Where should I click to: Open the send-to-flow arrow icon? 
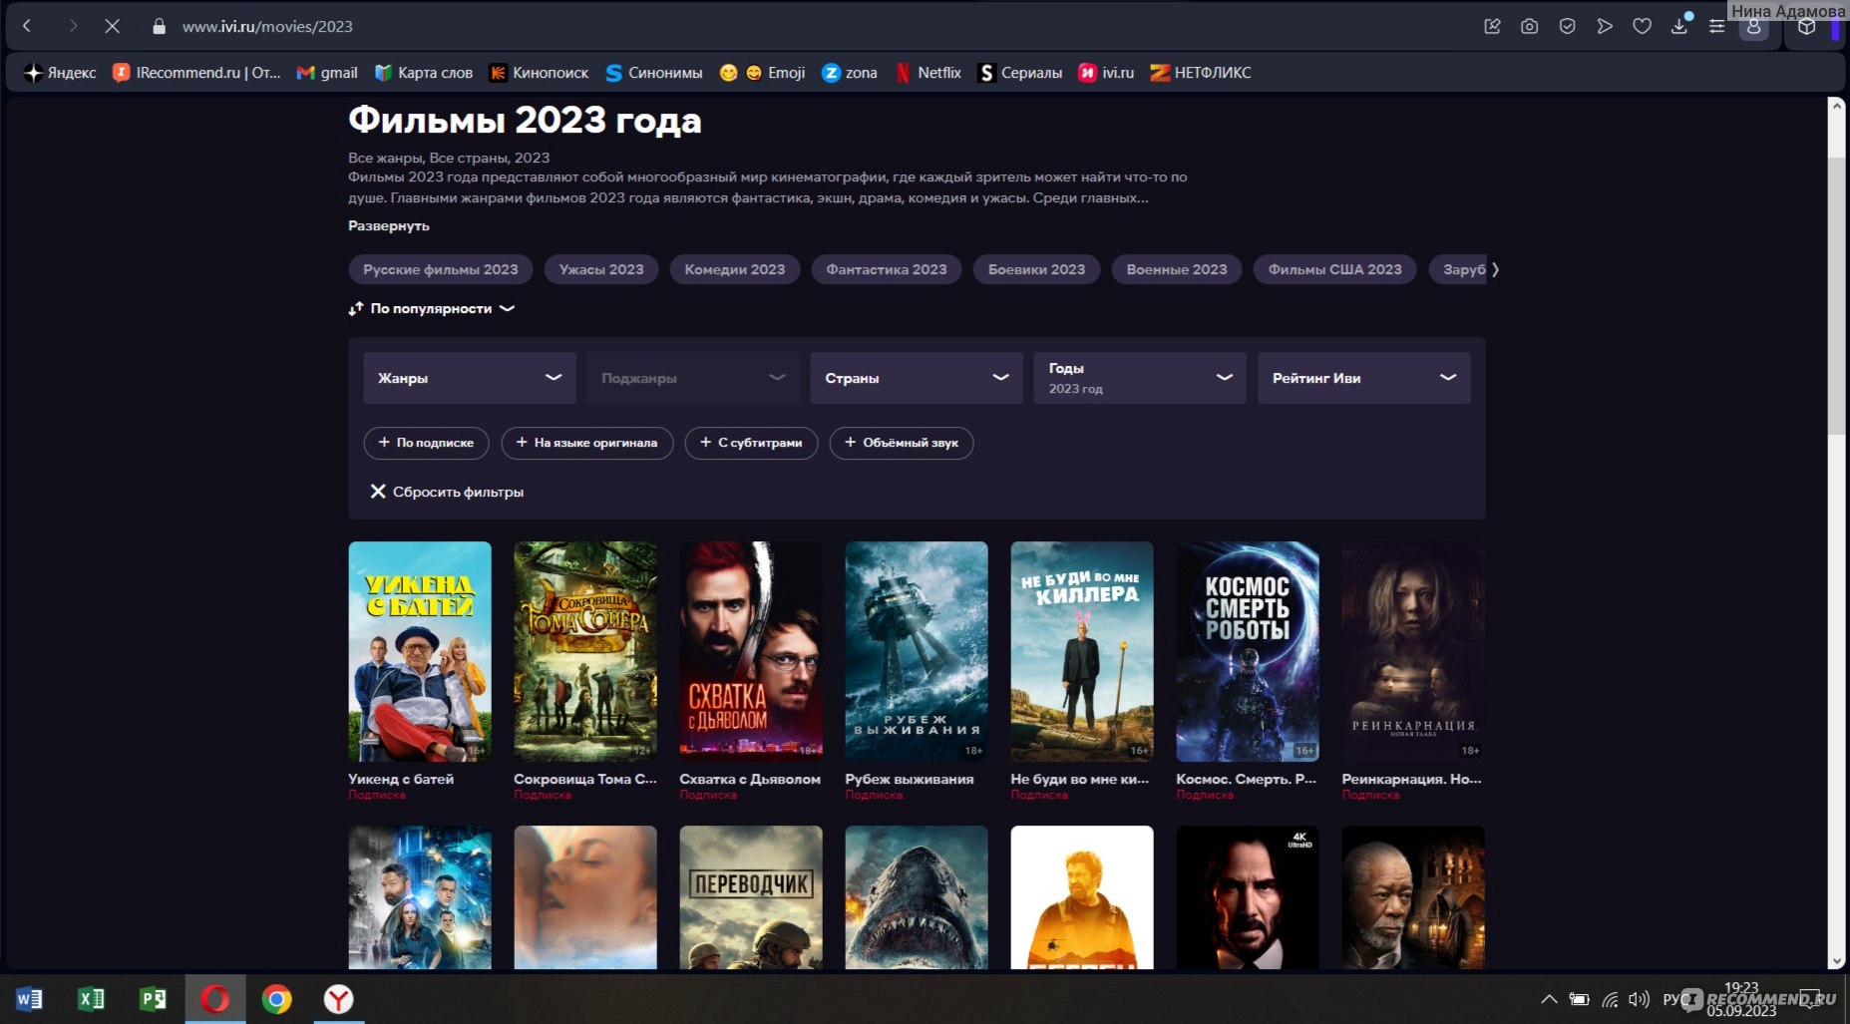point(1604,27)
